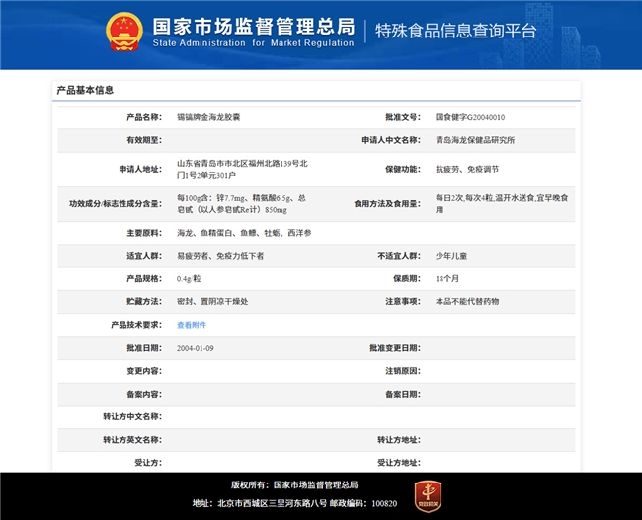
Task: Click the product name 锦镐牌金海龙胶囊
Action: (x=208, y=117)
